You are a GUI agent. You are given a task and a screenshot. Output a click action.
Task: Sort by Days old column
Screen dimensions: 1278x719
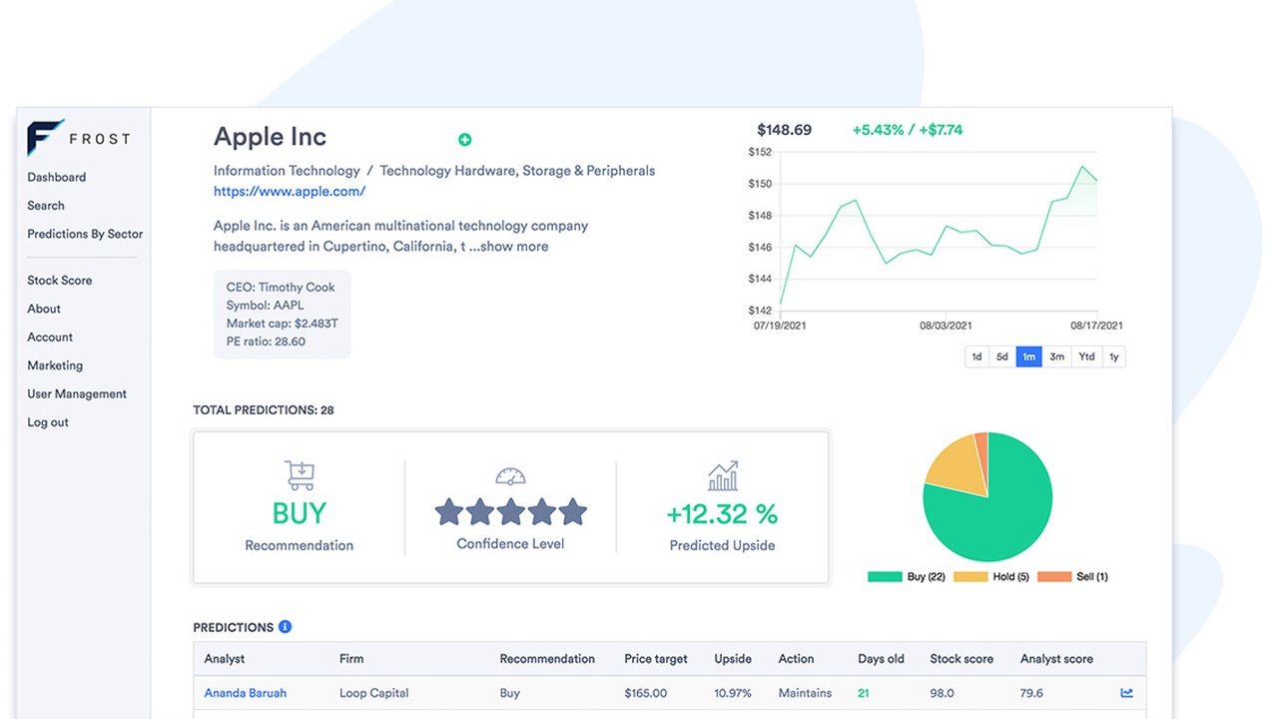click(x=881, y=659)
